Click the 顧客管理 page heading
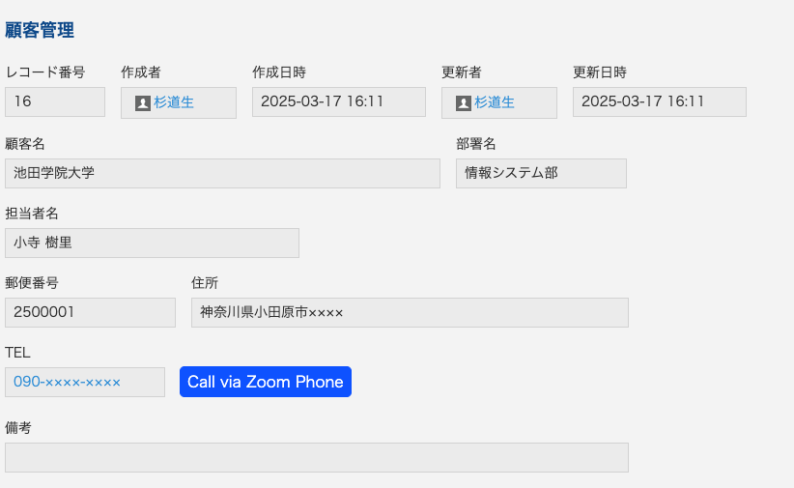The image size is (794, 488). (x=40, y=30)
